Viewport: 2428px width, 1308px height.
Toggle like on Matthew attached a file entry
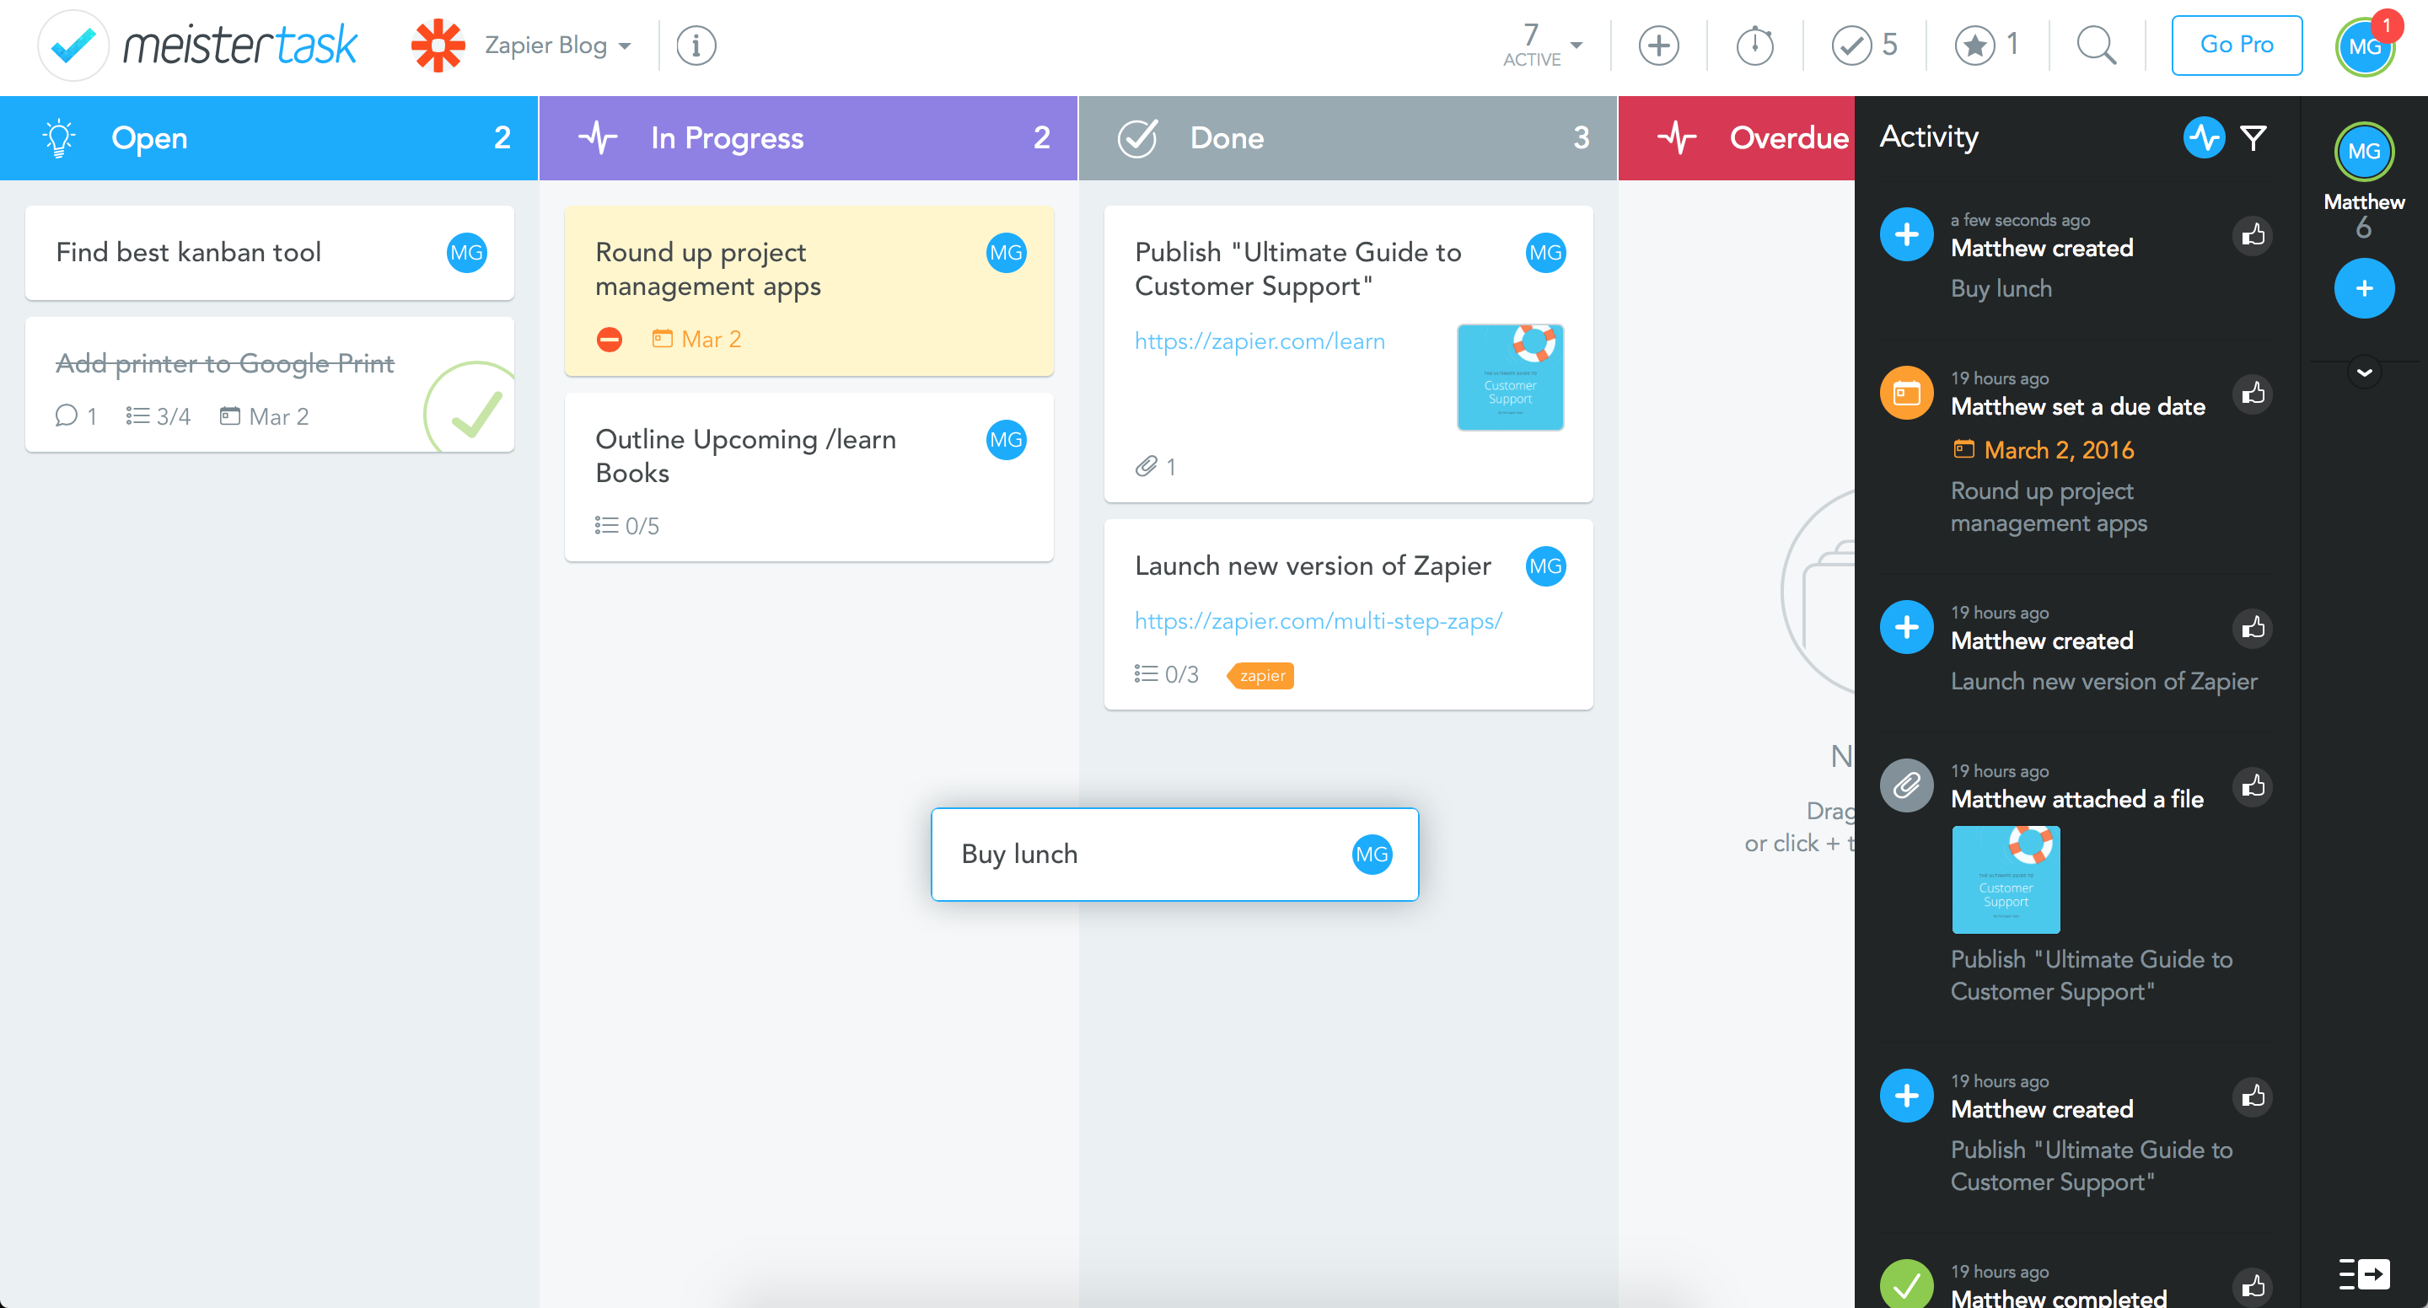click(2251, 785)
